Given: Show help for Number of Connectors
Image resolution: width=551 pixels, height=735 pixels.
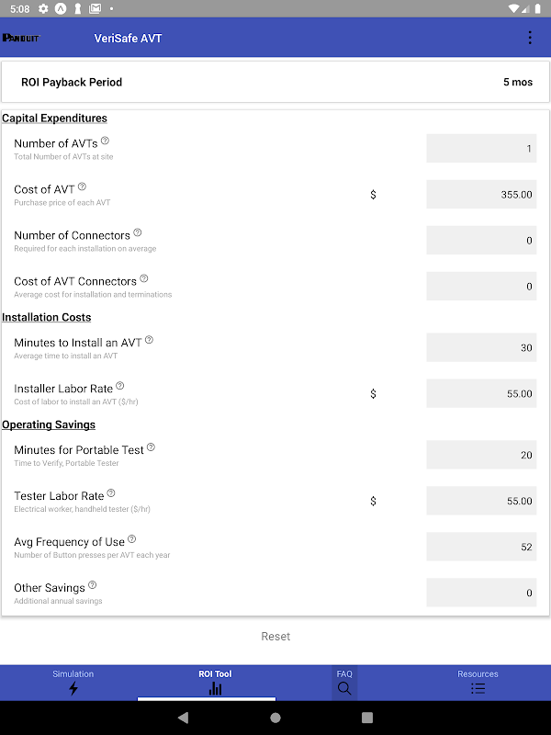Looking at the screenshot, I should pos(138,232).
